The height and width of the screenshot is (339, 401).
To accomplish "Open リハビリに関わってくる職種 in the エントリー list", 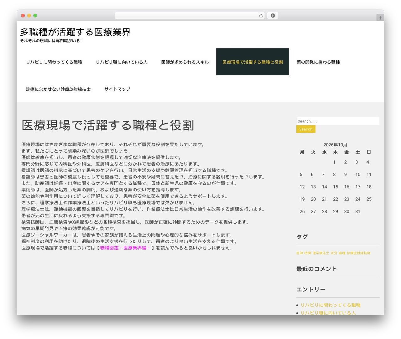I will (331, 305).
